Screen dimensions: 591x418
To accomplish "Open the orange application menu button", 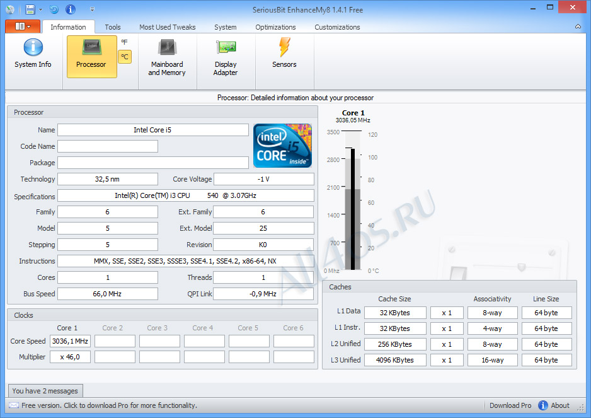I will click(23, 26).
